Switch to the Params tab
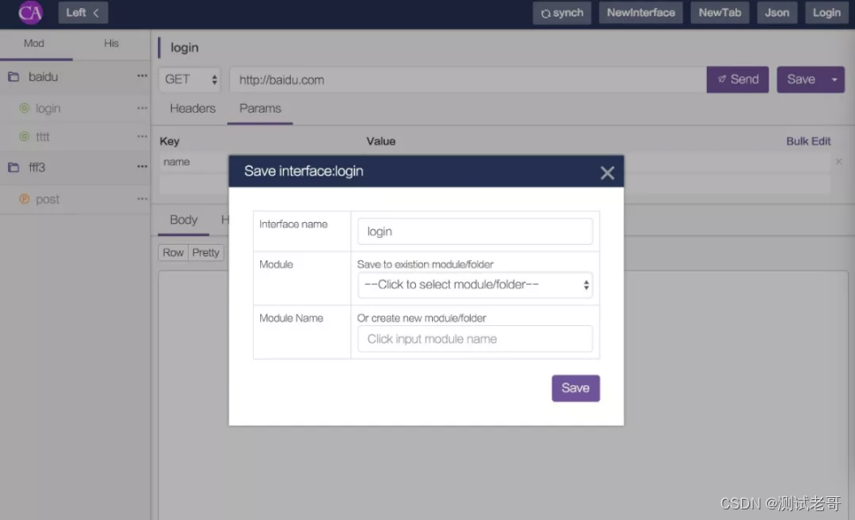Screen dimensions: 855x520 coord(260,108)
